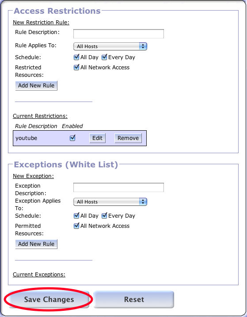Uncheck All Network Access for Restricted Resources
247x317 pixels.
coord(76,67)
